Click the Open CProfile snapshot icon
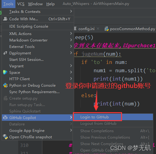156x154 pixels. click(x=5, y=137)
